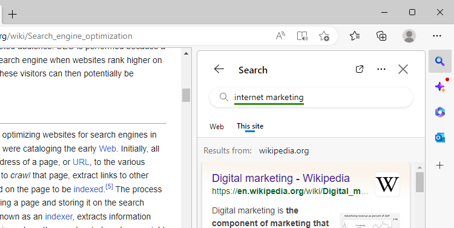Open the indexed article link
Image resolution: width=454 pixels, height=228 pixels.
pyautogui.click(x=88, y=189)
